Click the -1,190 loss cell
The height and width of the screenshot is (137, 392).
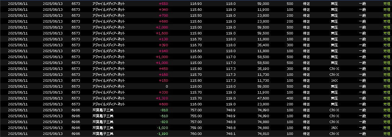162,134
